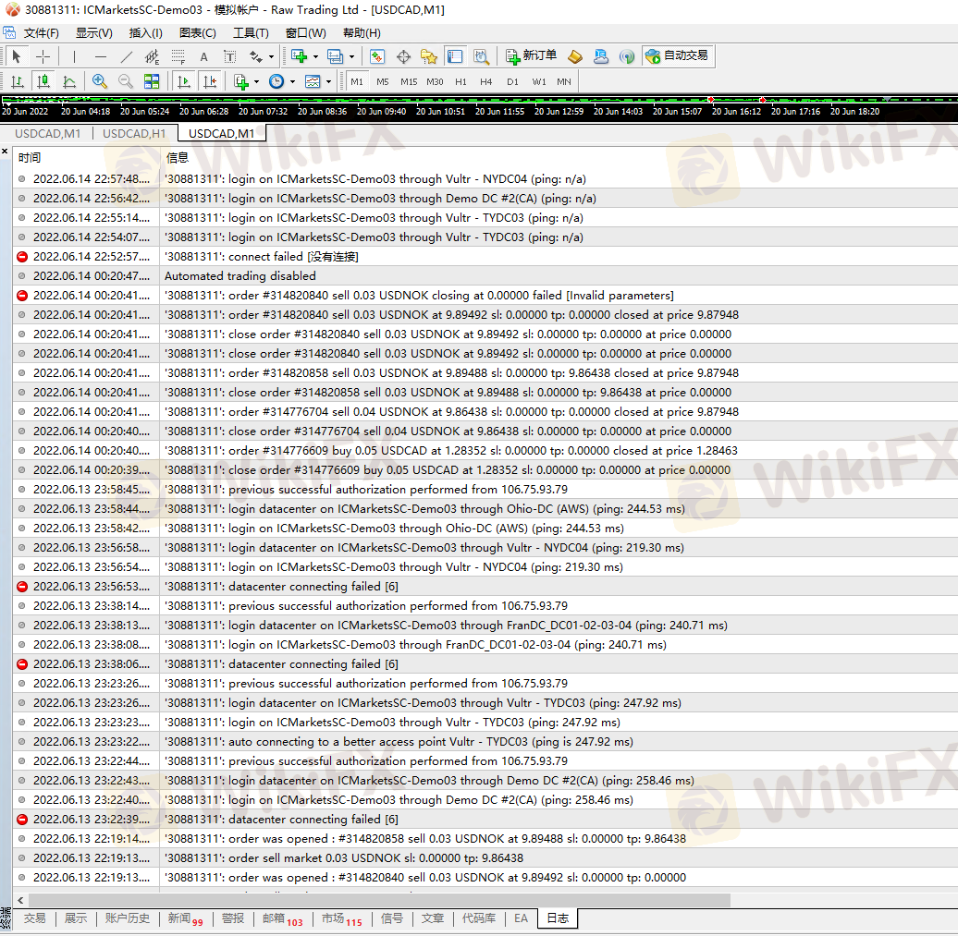Switch to the USDCAD,H1 chart tab
958x936 pixels.
pos(134,133)
